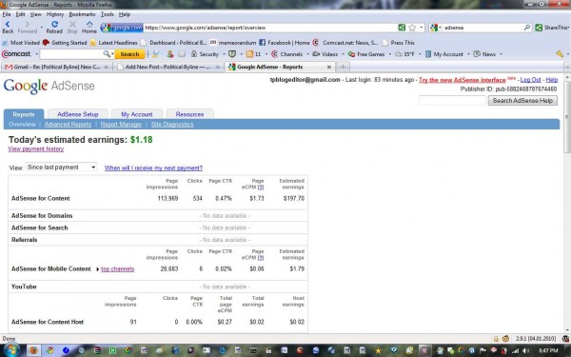Viewport: 571px width, 357px height.
Task: Click the Search AdSense Help button
Action: coord(522,101)
